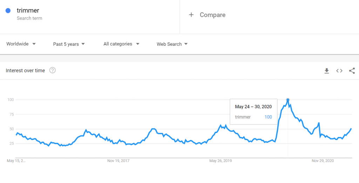Viewport: 359px width, 183px height.
Task: Open the embed code icon
Action: coord(339,71)
